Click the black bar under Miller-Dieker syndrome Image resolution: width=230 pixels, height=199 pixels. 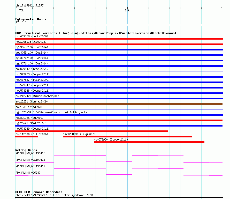coord(119,197)
